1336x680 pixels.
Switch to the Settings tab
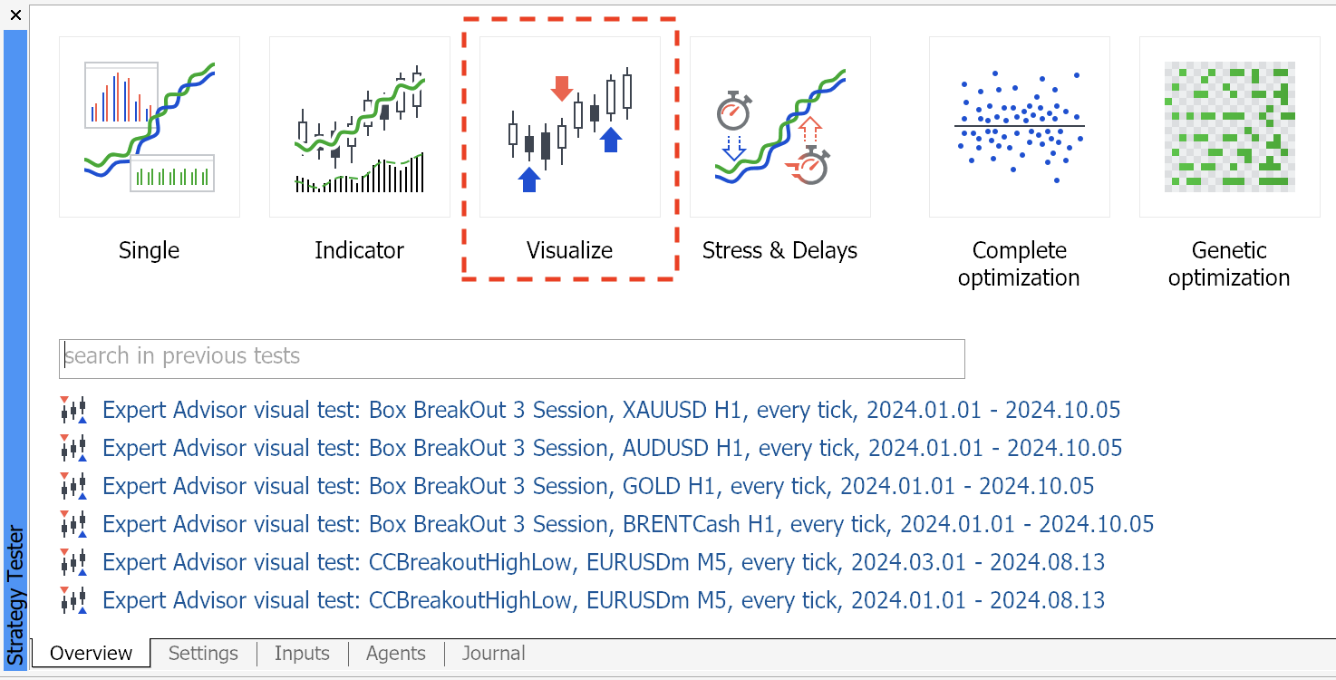click(x=203, y=654)
